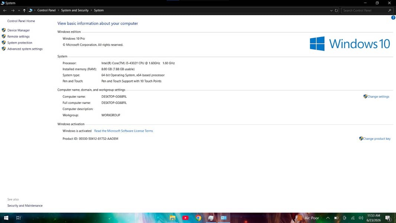Click the Windows is activated text

pyautogui.click(x=77, y=131)
